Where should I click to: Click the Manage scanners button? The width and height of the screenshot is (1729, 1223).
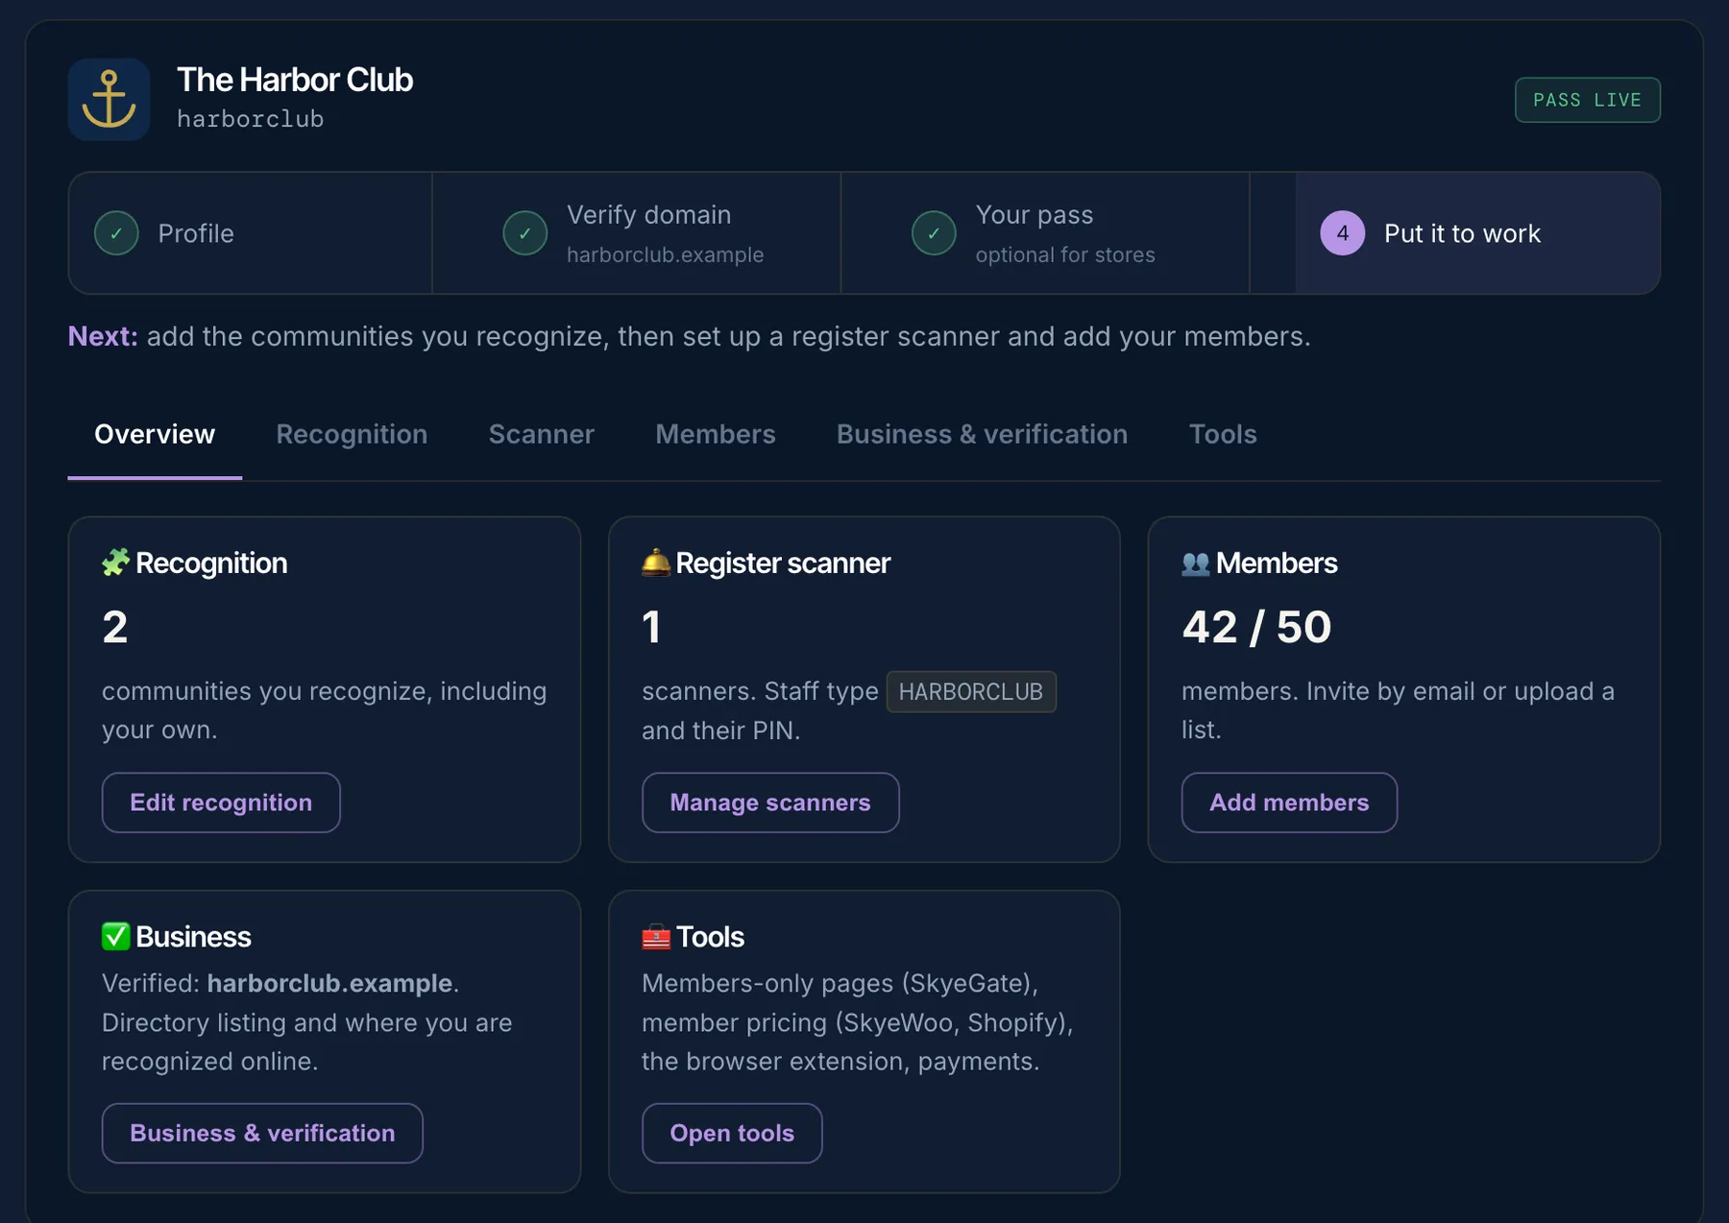click(x=770, y=803)
